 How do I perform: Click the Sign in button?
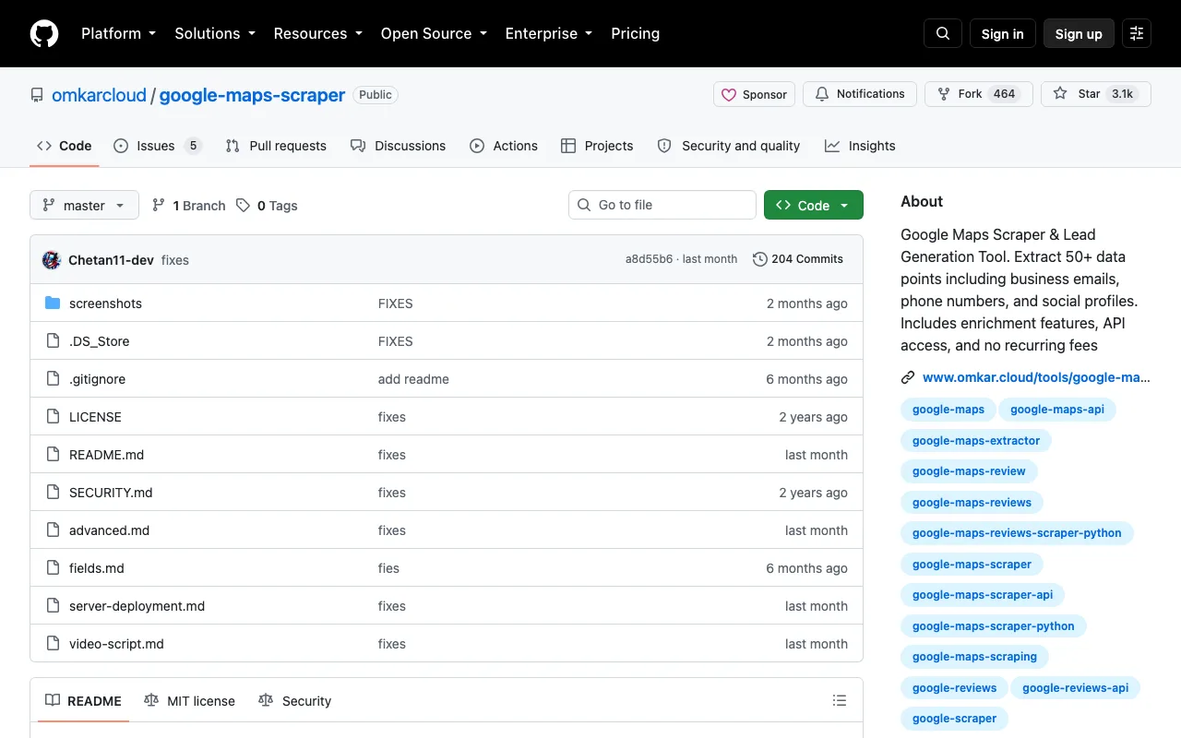click(1003, 33)
